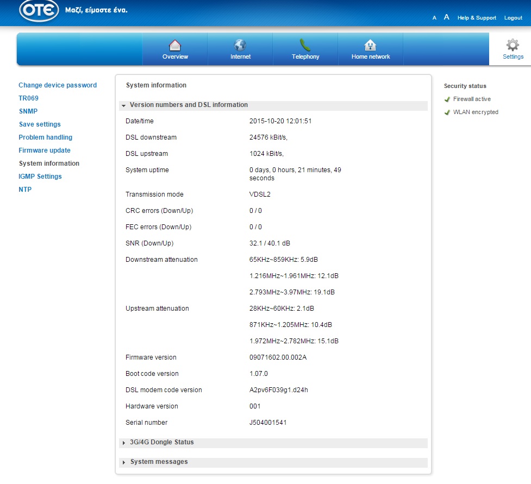
Task: Open the Internet globe icon
Action: 240,45
